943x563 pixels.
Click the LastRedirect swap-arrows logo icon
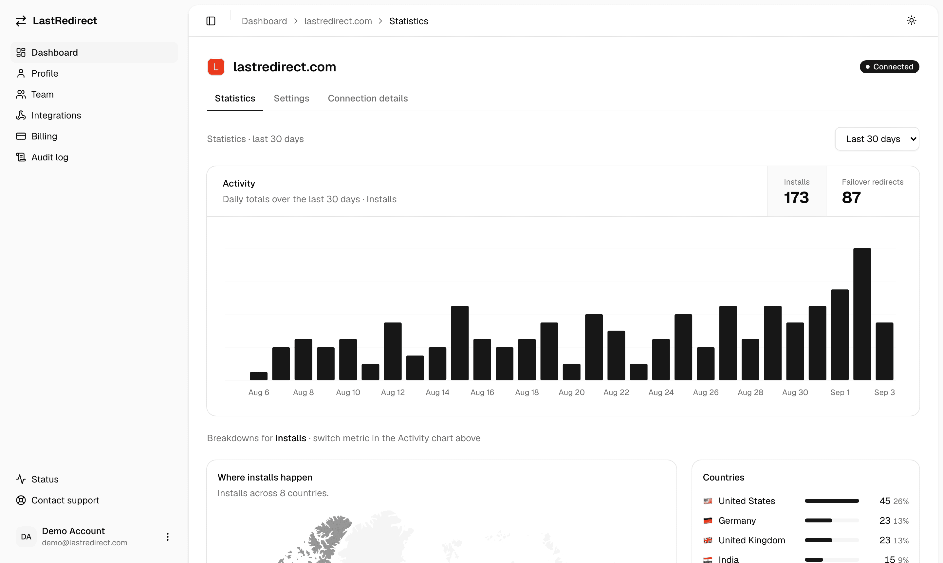pos(21,21)
